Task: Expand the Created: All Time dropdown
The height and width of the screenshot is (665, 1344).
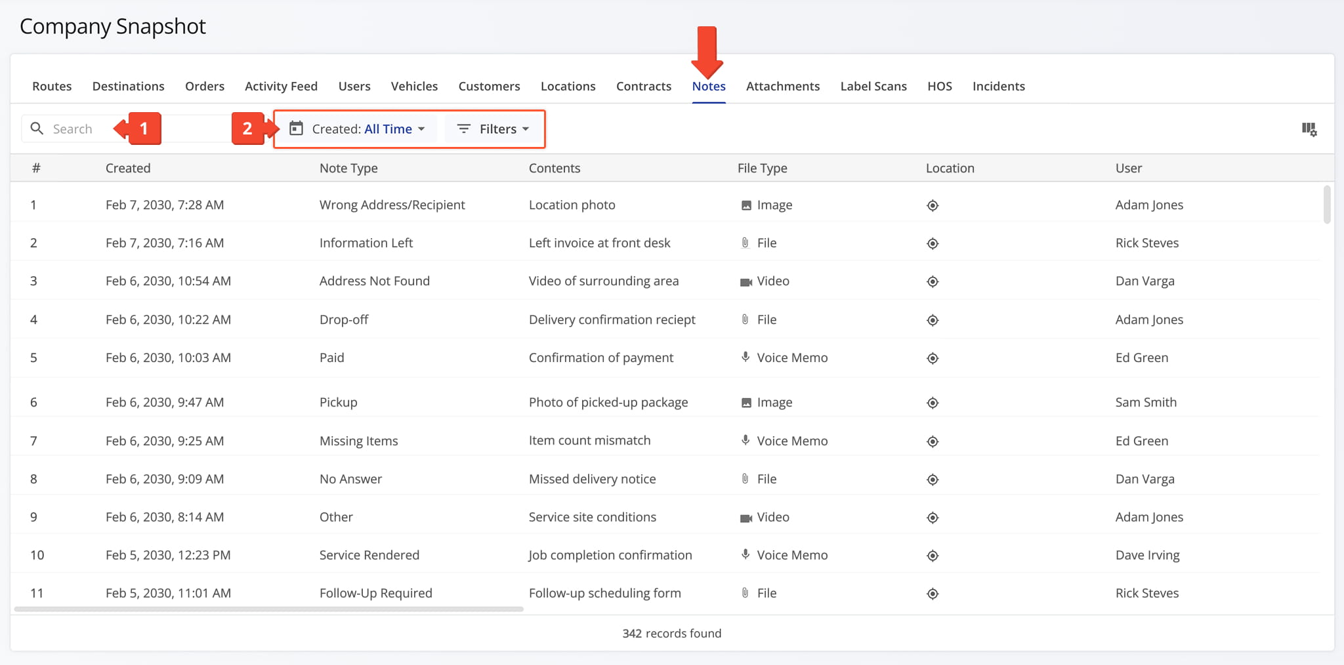Action: [359, 129]
